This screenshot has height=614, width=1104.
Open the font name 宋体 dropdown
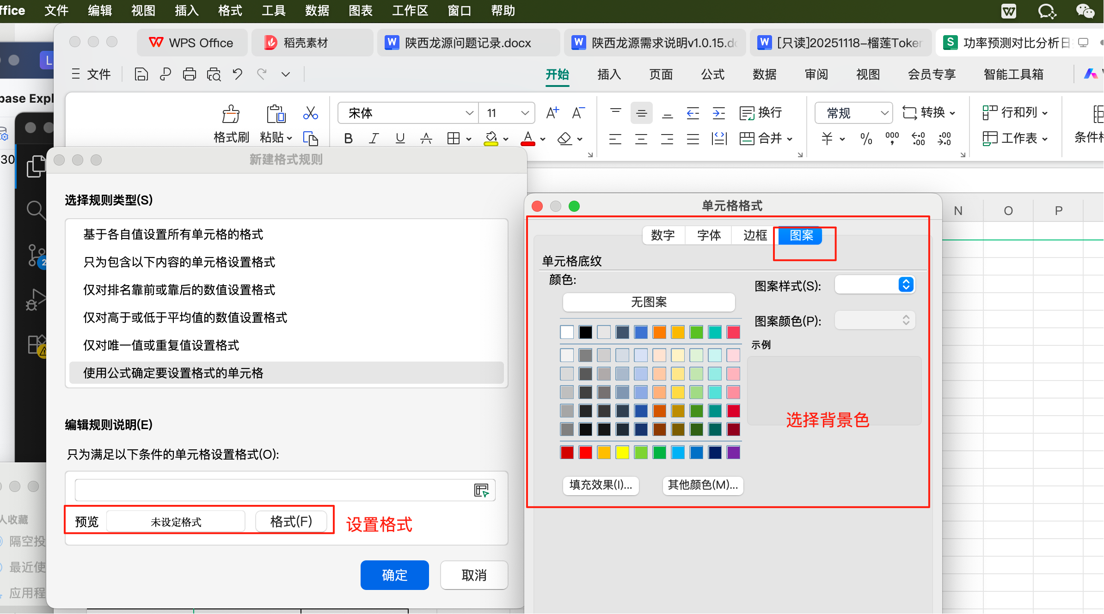469,113
